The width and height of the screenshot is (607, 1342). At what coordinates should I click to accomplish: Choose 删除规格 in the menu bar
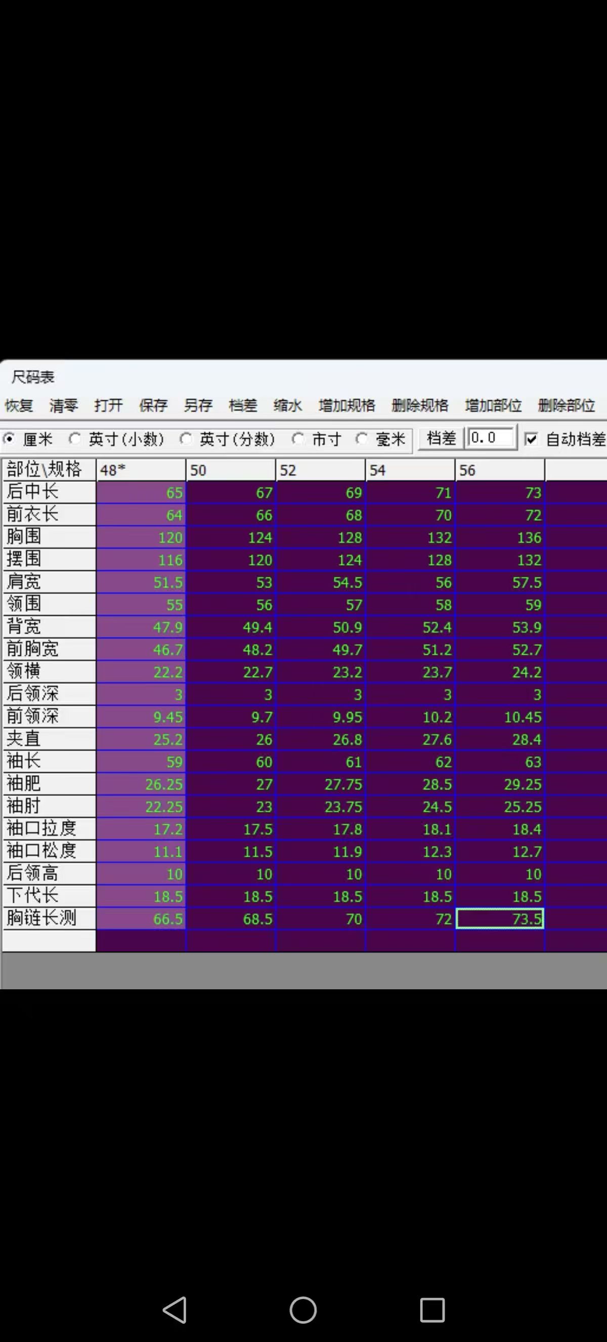coord(420,405)
